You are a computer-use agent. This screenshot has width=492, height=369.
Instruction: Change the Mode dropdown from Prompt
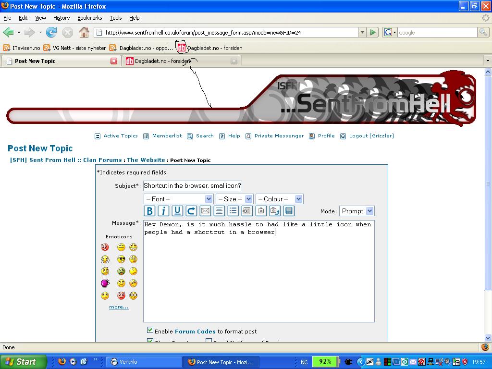coord(357,211)
